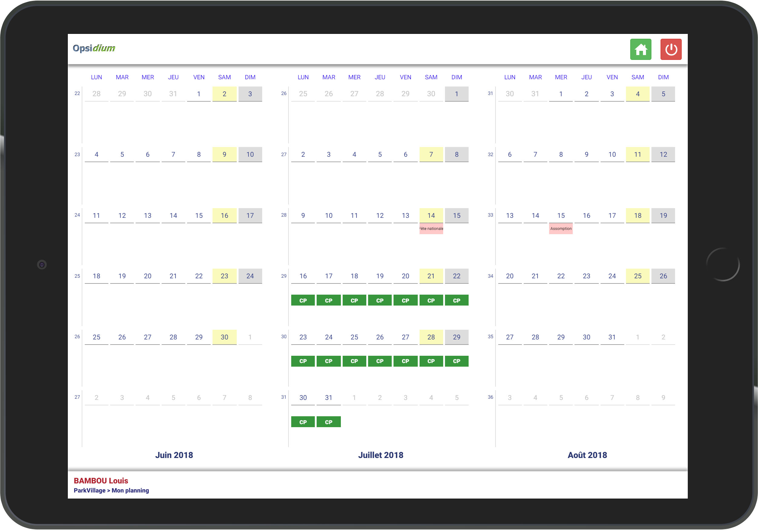Image resolution: width=758 pixels, height=530 pixels.
Task: Select July 14 in Juillet 2018
Action: 431,215
